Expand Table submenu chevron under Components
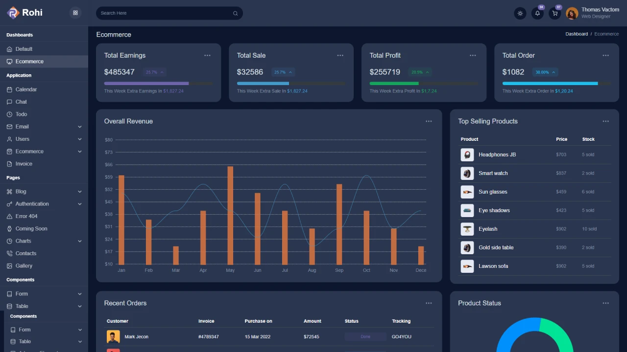Viewport: 627px width, 352px height. coord(80,306)
